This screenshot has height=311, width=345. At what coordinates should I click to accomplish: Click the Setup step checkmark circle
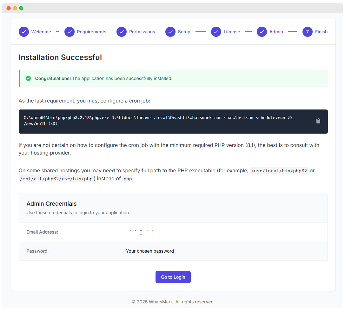coord(170,32)
